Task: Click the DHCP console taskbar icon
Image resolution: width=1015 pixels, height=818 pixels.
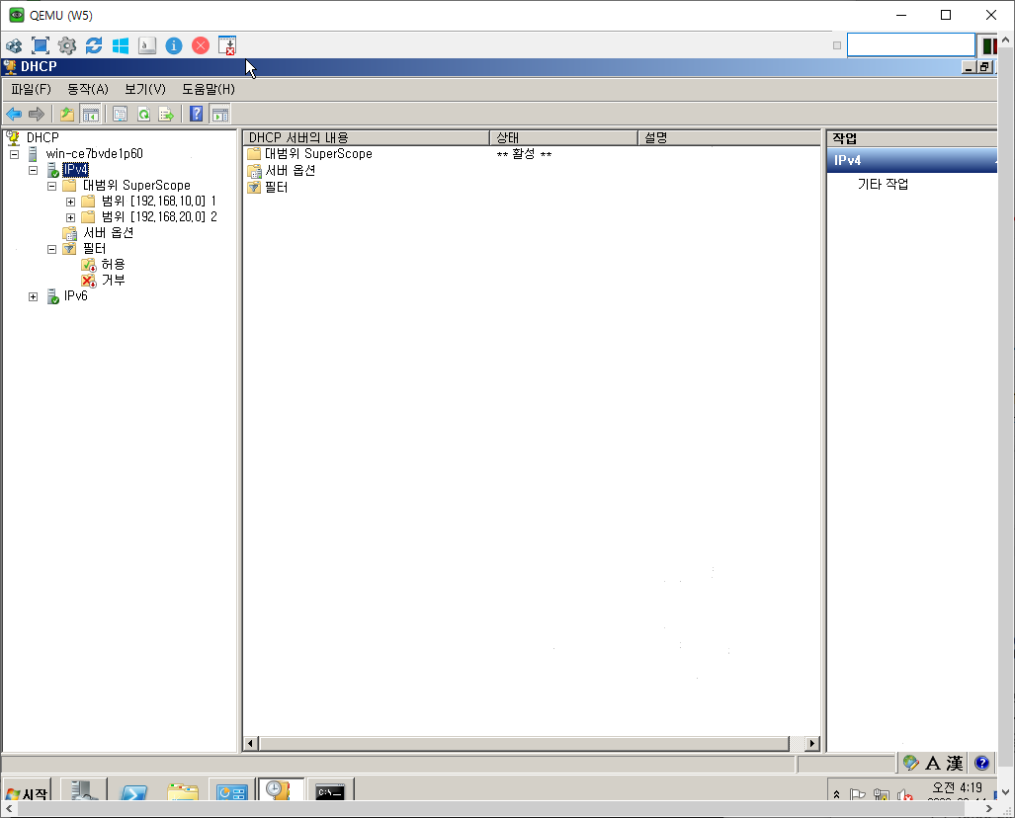Action: pos(281,790)
